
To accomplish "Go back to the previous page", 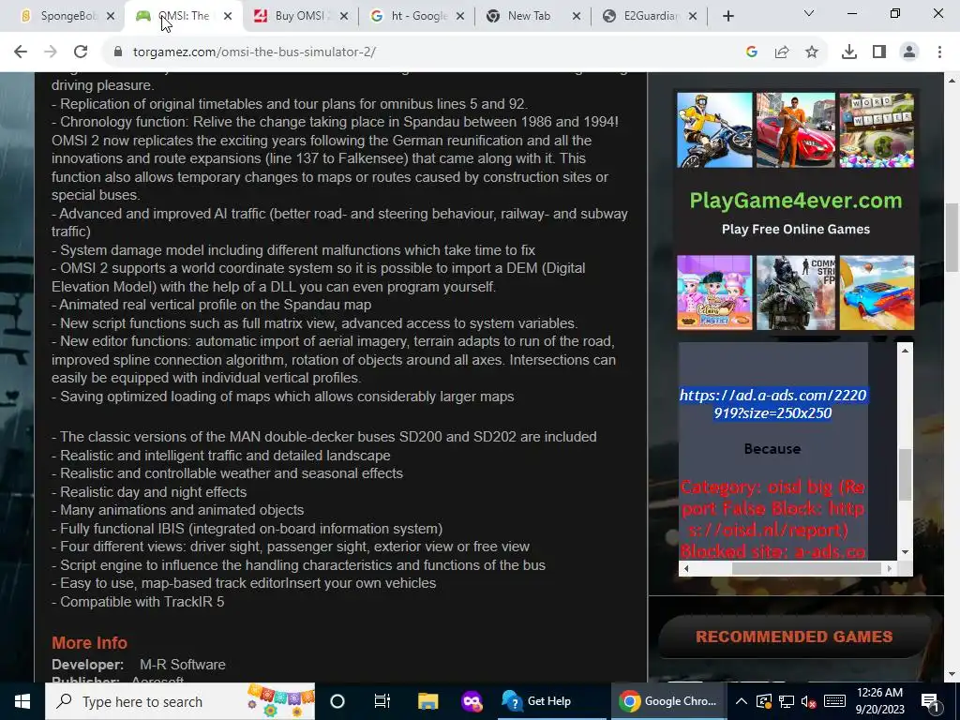I will click(x=21, y=52).
